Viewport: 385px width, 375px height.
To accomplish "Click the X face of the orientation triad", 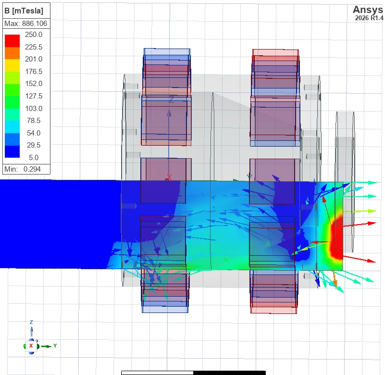I will point(31,346).
